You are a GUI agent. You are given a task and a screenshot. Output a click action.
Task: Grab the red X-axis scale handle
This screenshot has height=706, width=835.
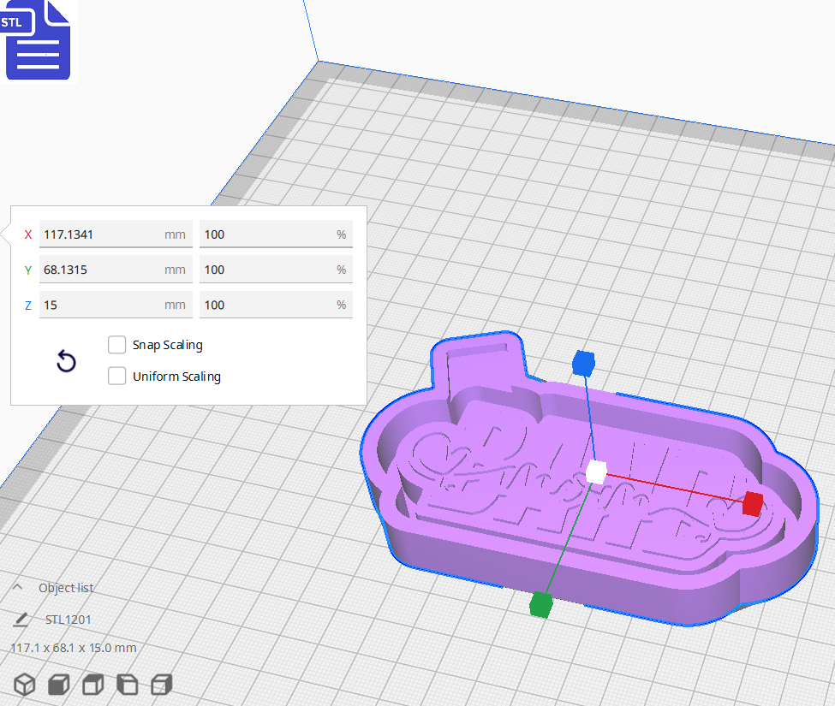click(x=751, y=504)
